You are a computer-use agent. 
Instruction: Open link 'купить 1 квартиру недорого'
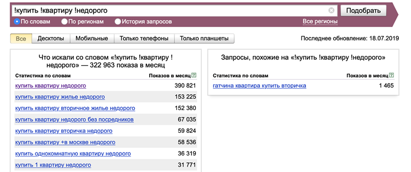tap(53, 165)
